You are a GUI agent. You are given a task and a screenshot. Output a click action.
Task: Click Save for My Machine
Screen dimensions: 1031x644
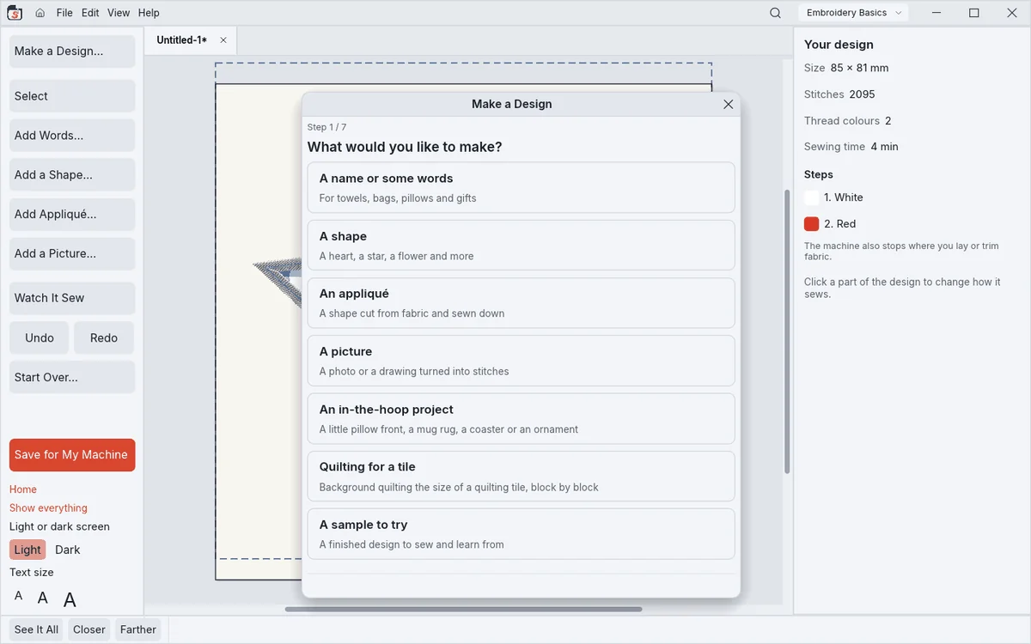tap(72, 455)
